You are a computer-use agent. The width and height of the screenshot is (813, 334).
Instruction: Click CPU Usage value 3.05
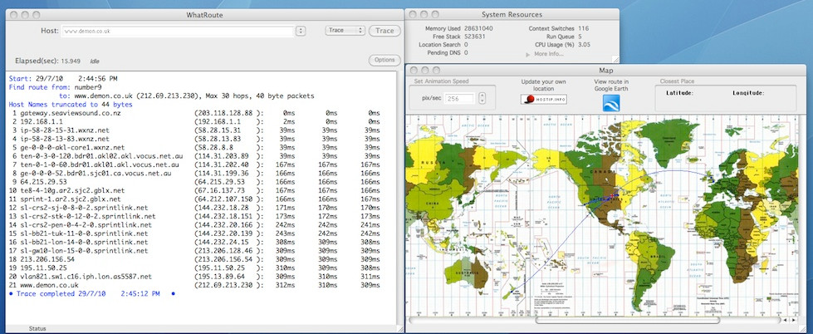click(585, 45)
